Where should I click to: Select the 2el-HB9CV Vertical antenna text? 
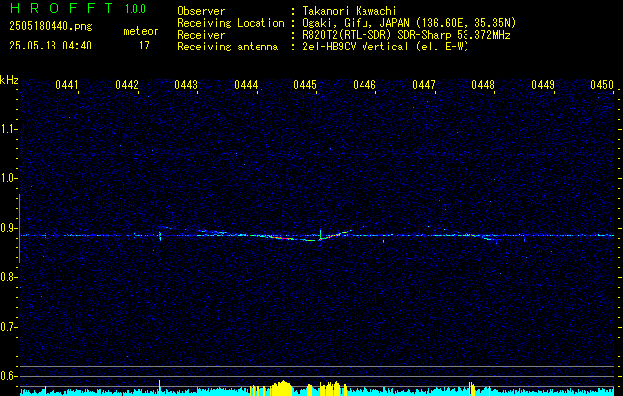coord(386,47)
